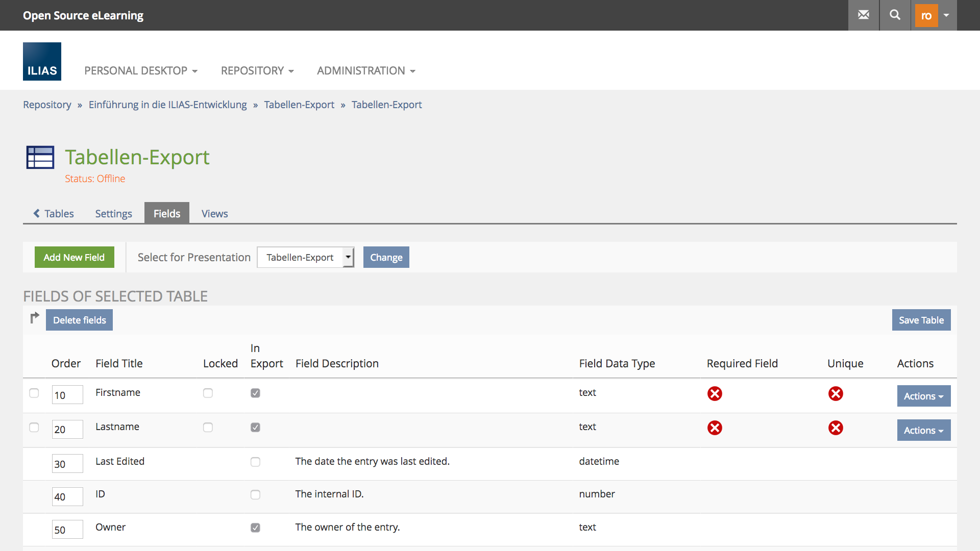The width and height of the screenshot is (980, 551).
Task: Click the Tabellen-Export table icon
Action: tap(40, 157)
